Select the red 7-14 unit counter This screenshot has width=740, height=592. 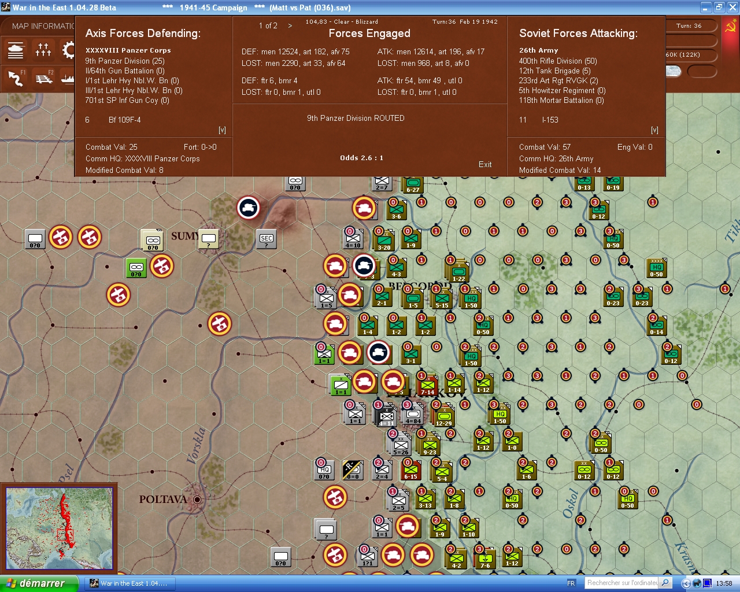[x=428, y=386]
